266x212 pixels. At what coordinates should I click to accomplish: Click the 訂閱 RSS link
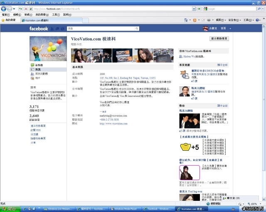(36, 130)
